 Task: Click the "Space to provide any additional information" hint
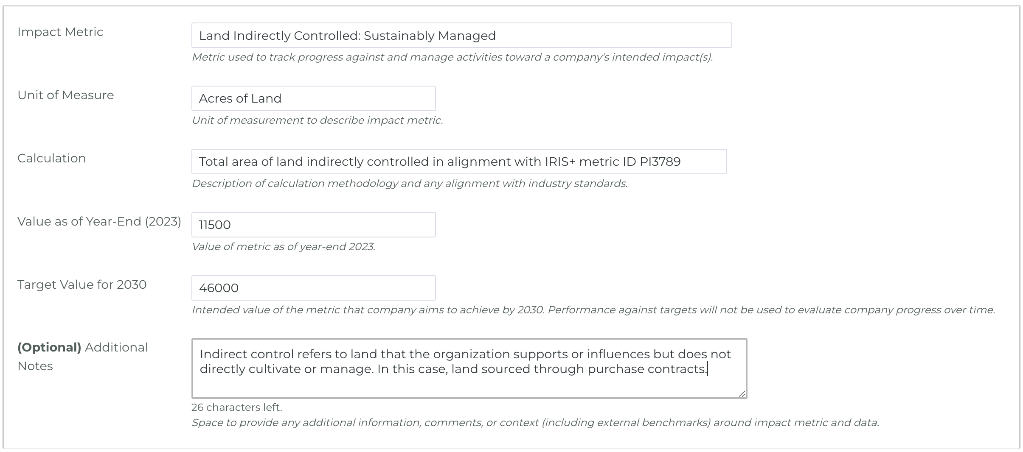(535, 423)
